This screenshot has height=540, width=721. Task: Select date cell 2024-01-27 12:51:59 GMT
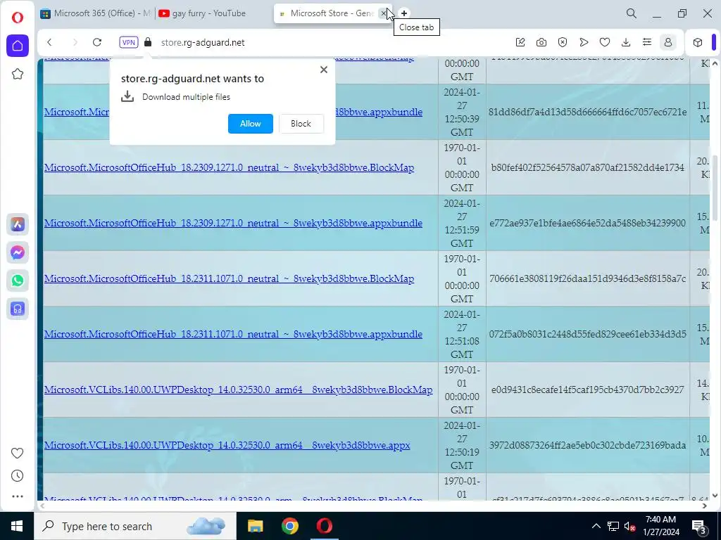coord(462,223)
